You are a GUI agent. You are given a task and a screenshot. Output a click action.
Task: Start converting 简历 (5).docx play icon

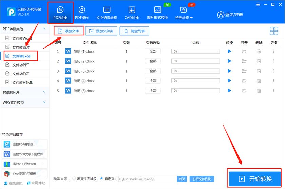pyautogui.click(x=229, y=91)
